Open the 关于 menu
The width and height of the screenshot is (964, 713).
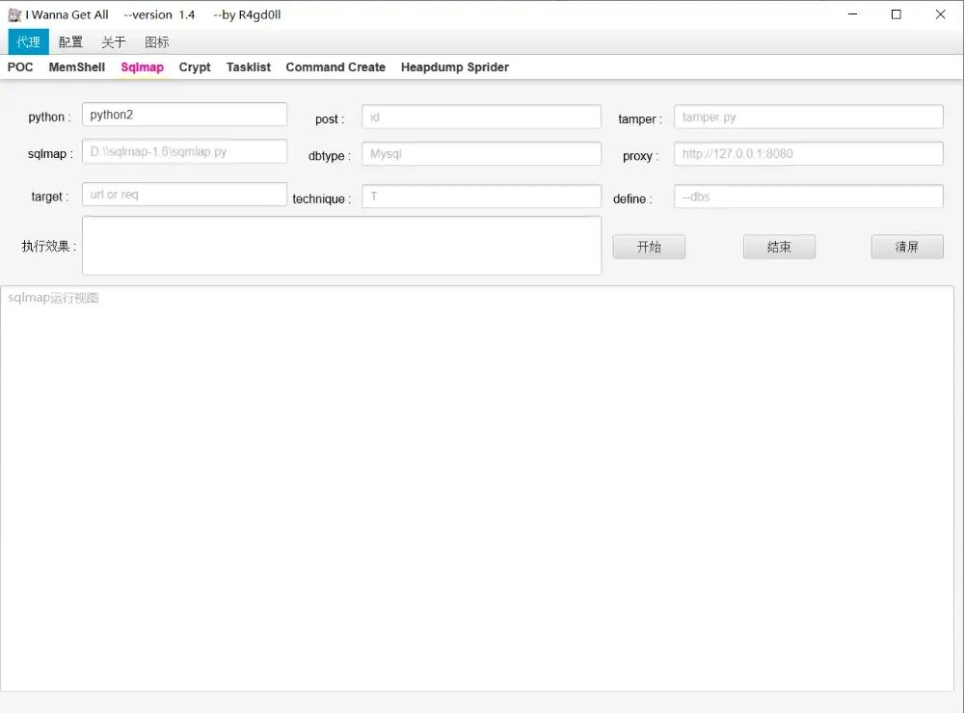114,42
